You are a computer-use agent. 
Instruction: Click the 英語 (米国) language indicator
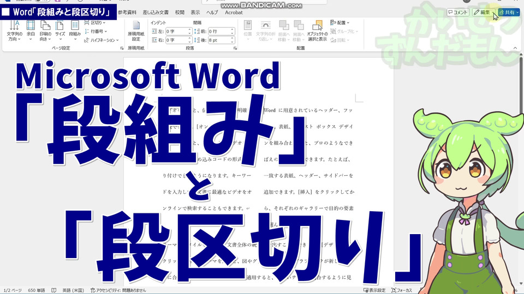[x=73, y=290]
